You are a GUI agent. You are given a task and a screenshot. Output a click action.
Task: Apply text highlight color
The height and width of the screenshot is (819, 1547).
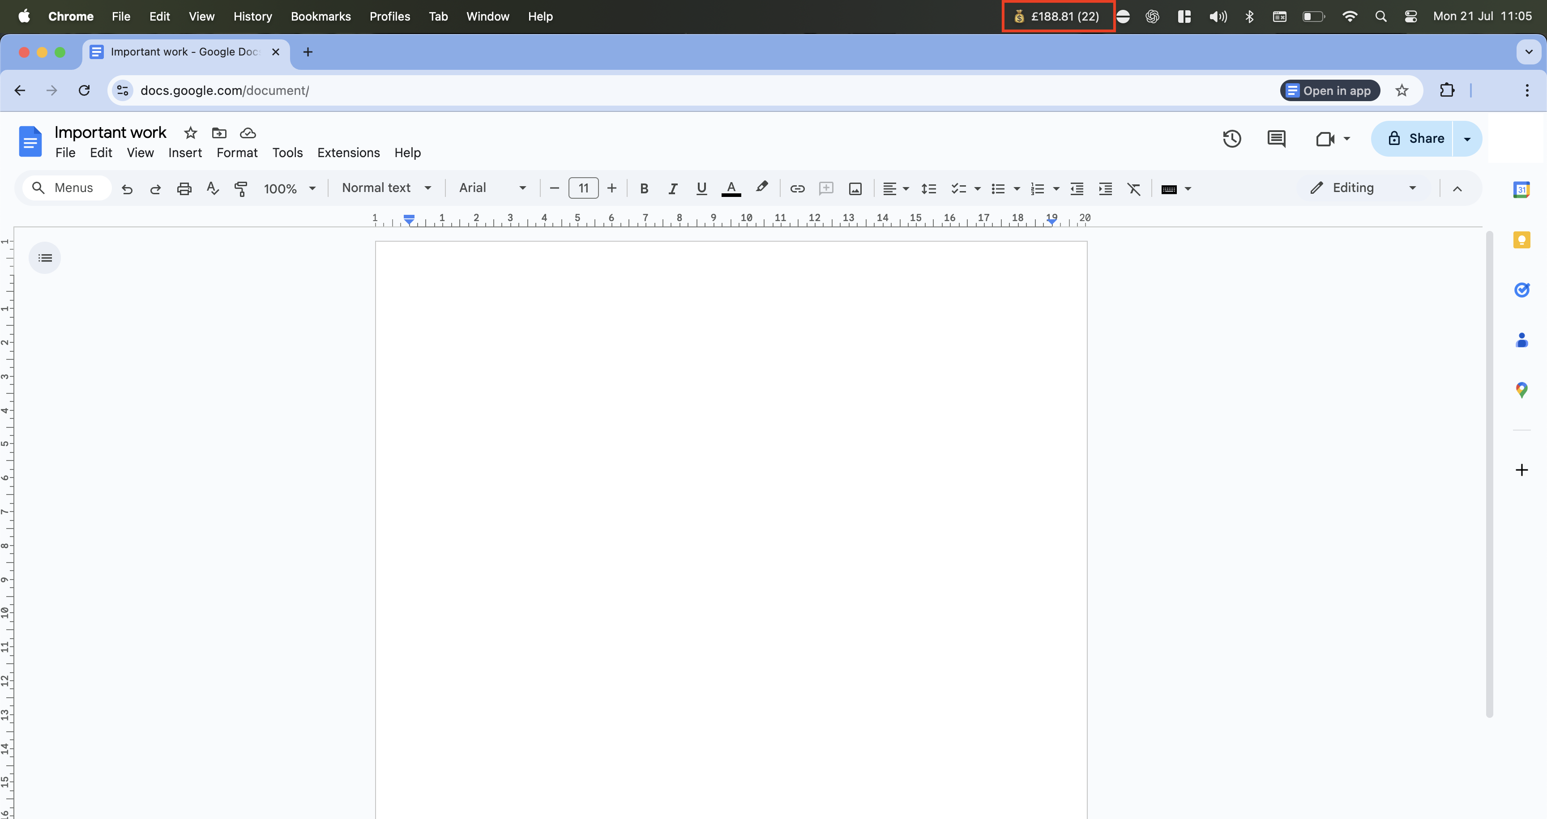point(761,188)
